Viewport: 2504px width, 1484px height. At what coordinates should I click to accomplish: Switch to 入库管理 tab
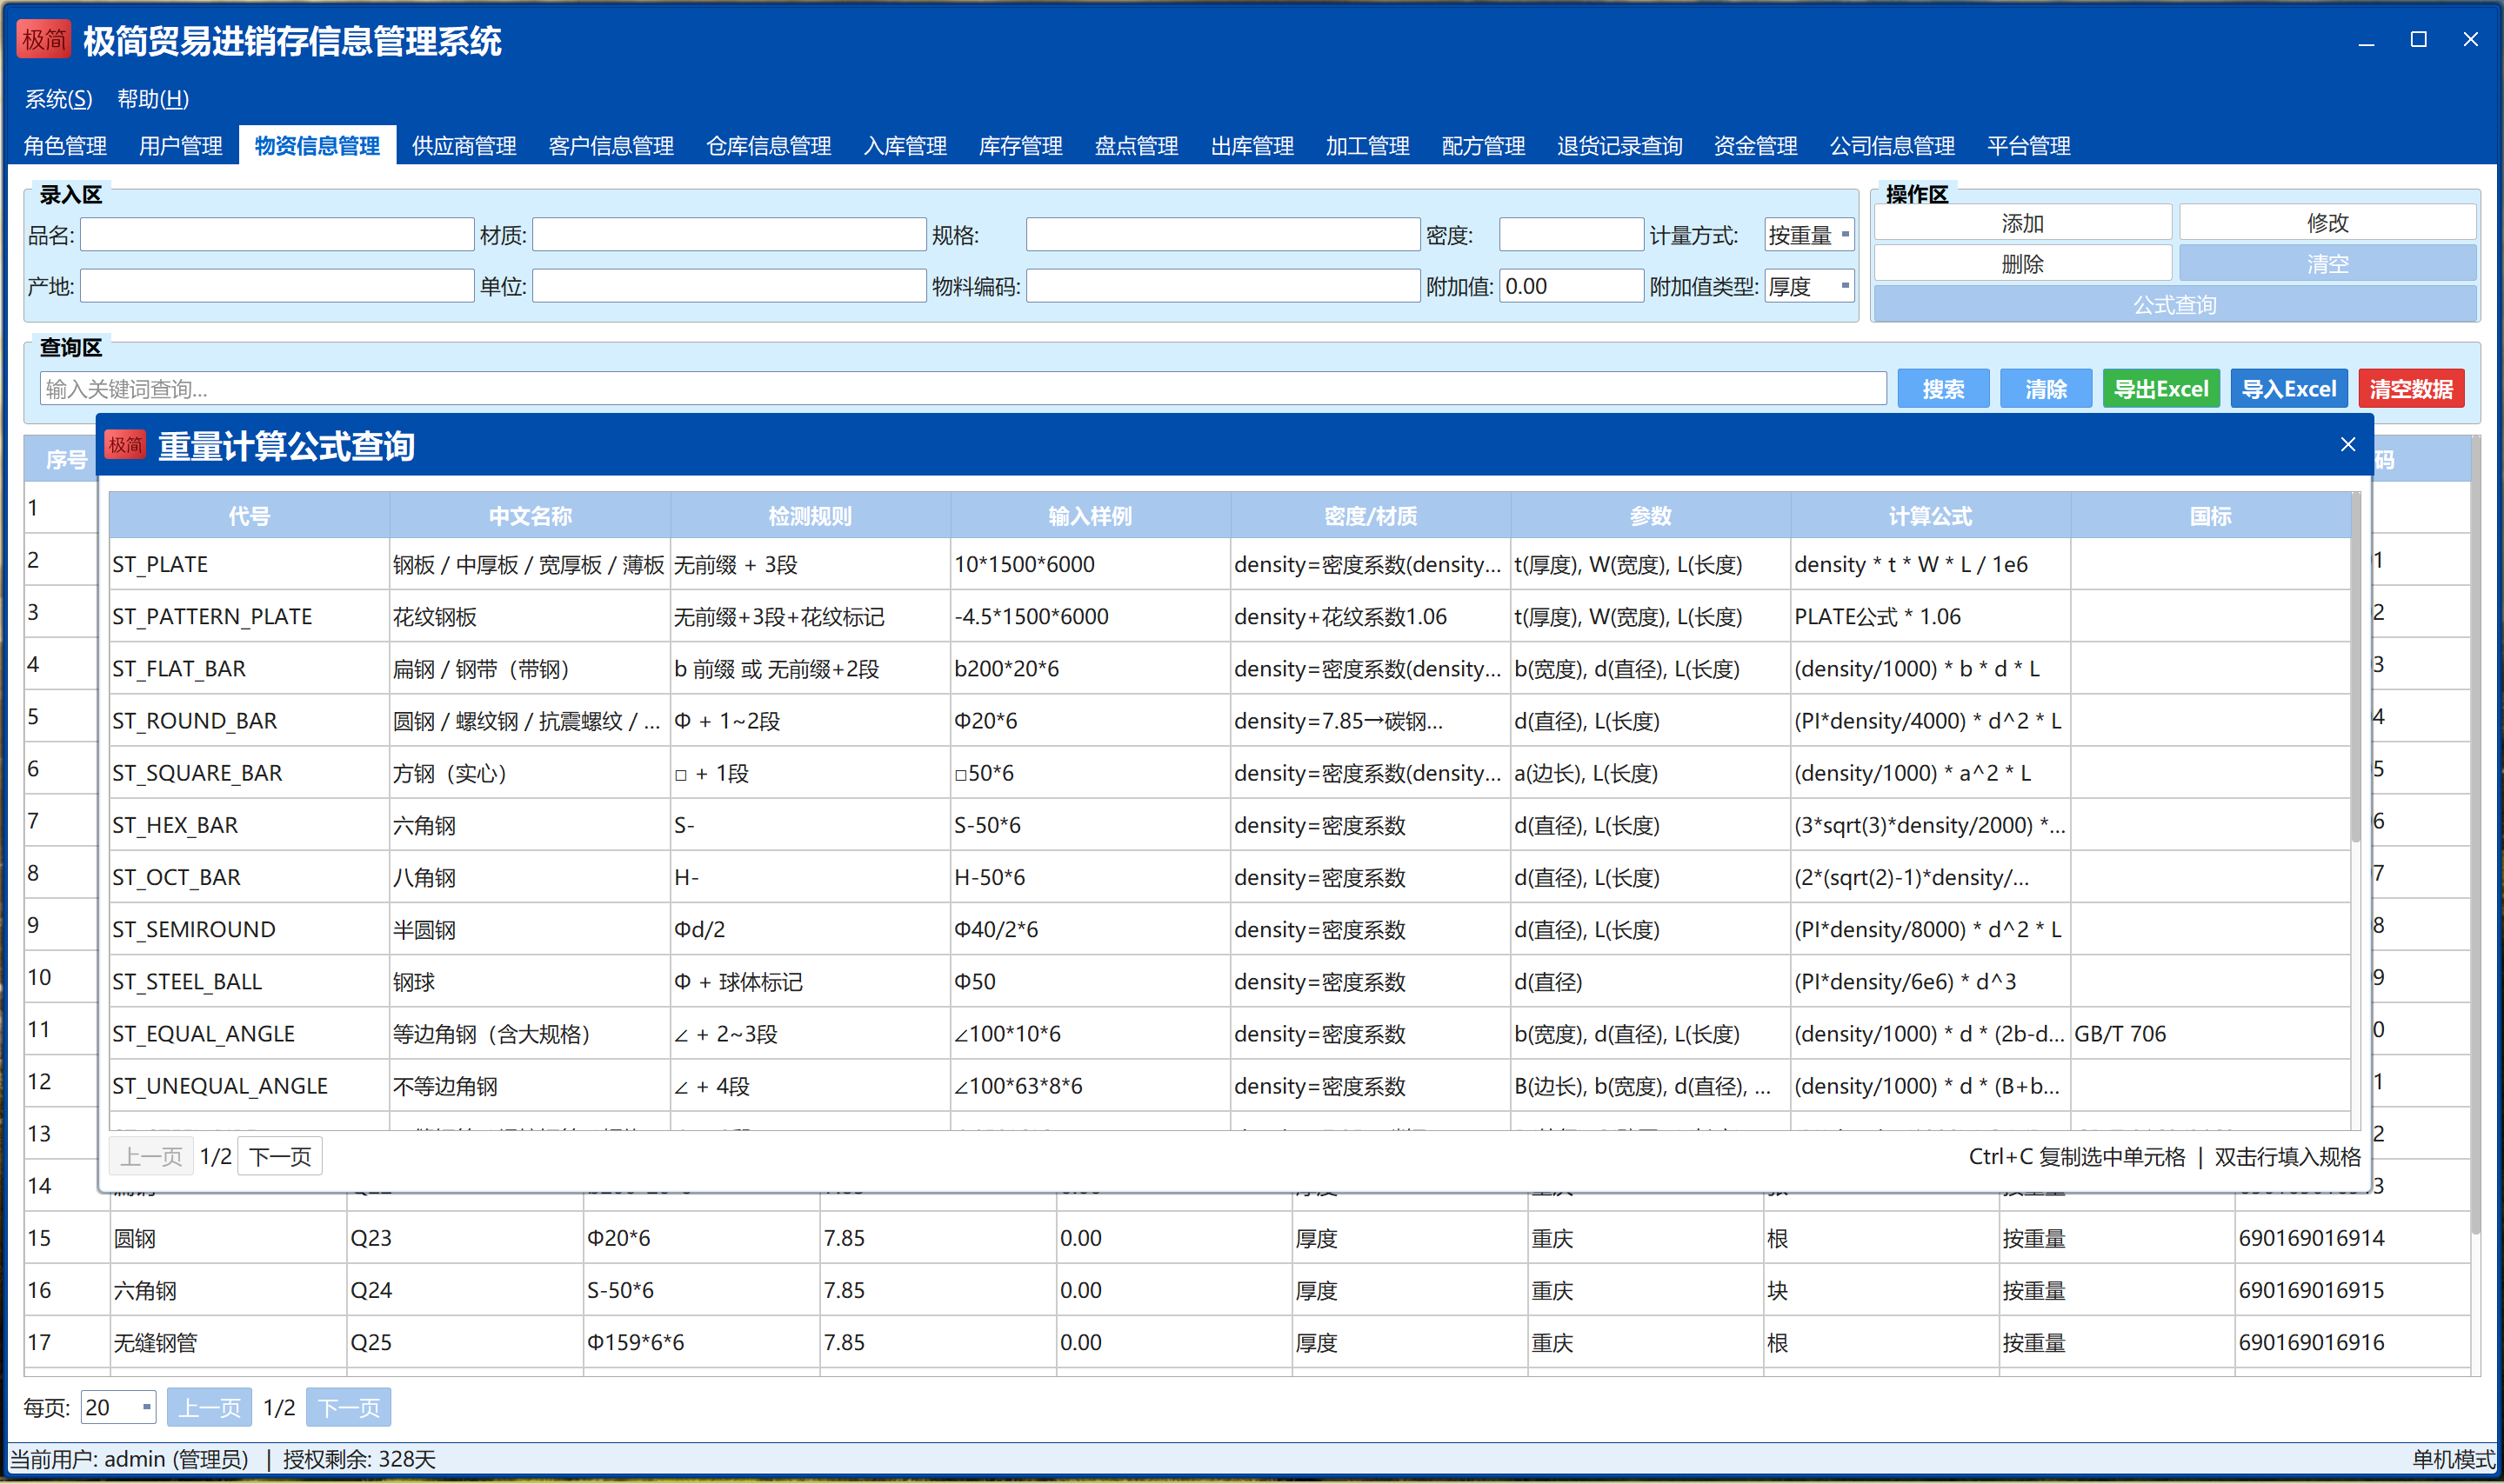pos(905,146)
